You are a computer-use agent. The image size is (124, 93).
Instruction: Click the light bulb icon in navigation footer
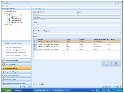tap(23, 86)
